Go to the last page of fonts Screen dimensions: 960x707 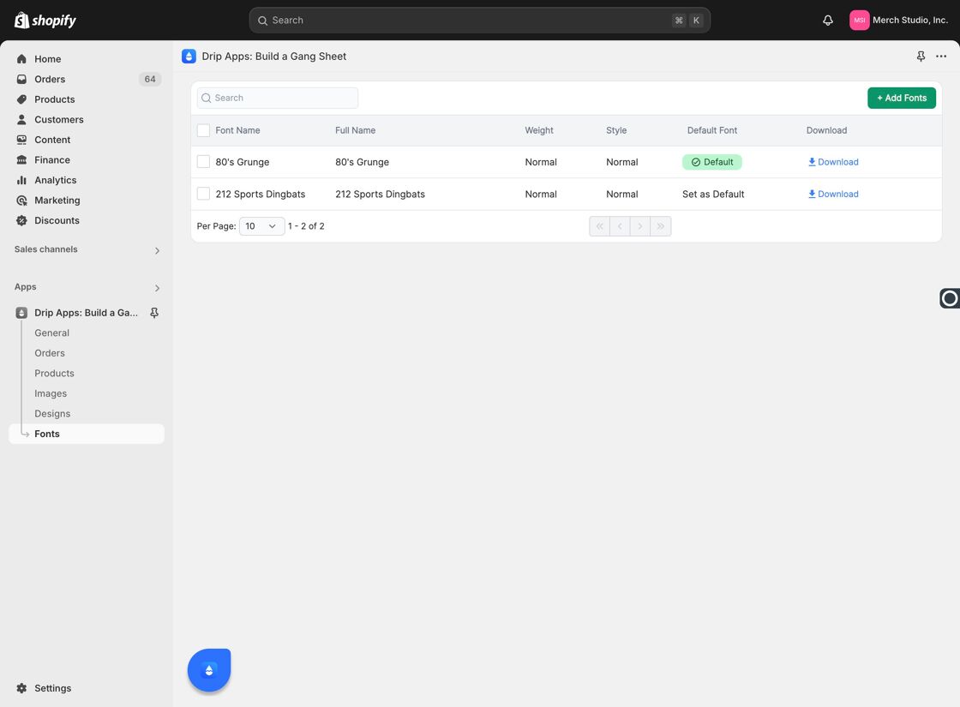[x=661, y=226]
